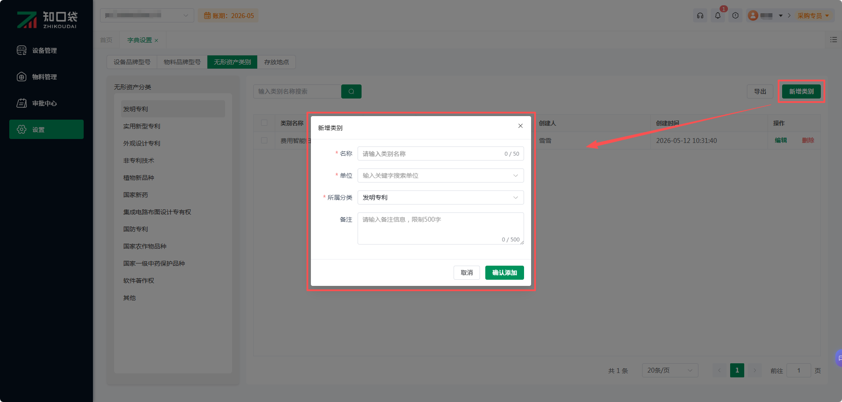Go to previous page arrow
842x402 pixels.
pos(720,370)
